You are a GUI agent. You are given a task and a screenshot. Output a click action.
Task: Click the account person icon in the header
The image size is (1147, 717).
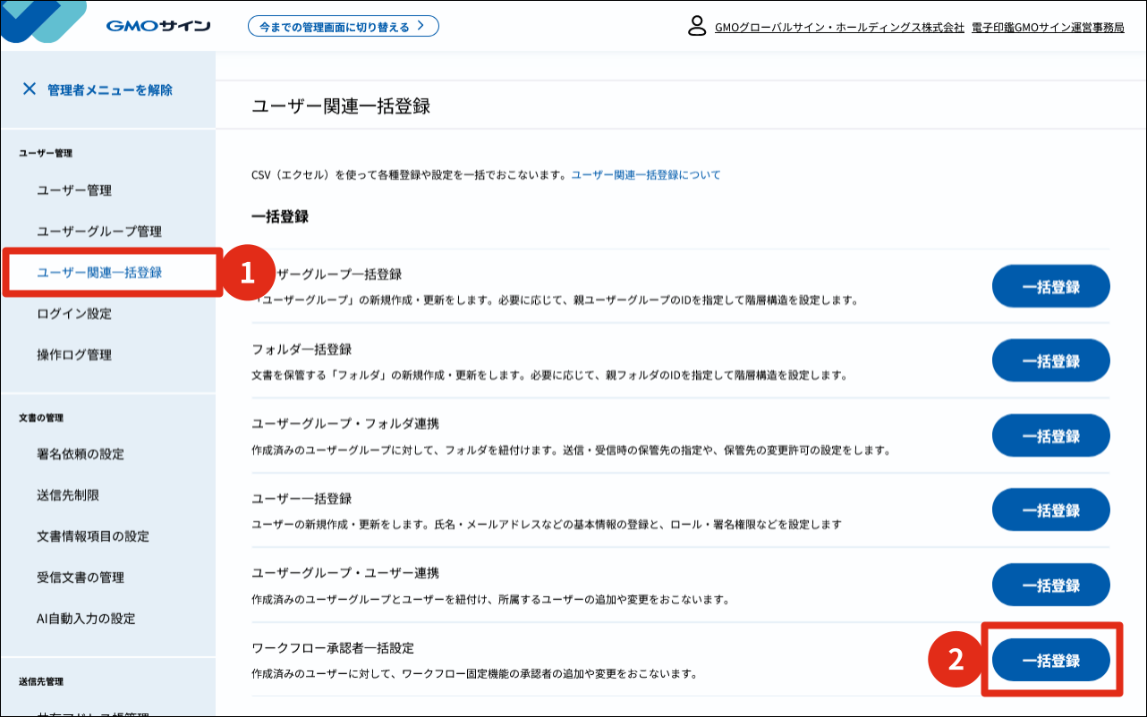[x=695, y=26]
